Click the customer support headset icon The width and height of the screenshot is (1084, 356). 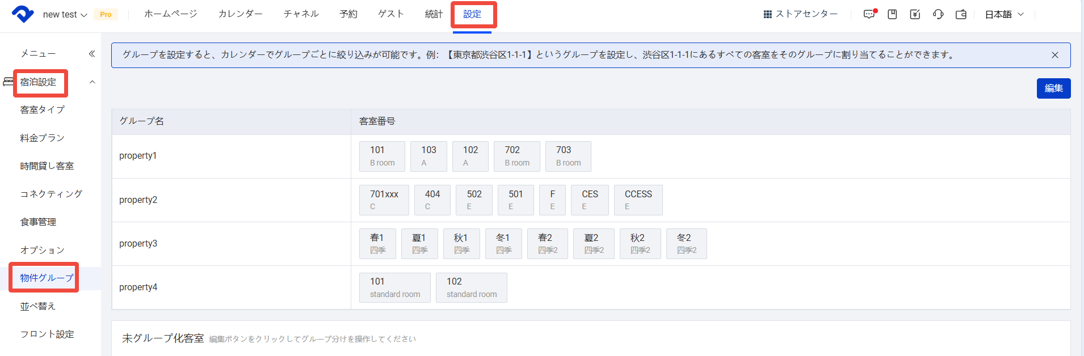point(938,14)
